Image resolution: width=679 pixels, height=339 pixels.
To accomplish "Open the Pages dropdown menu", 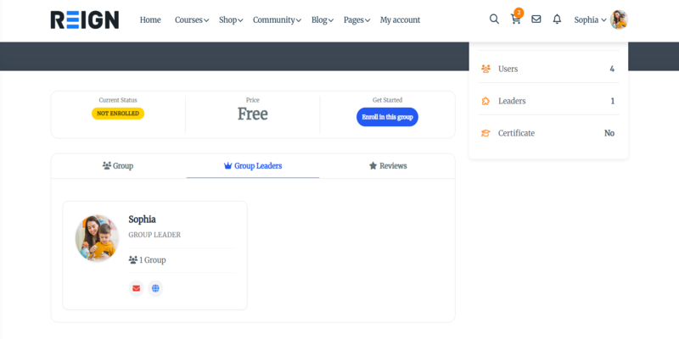I will [x=356, y=19].
